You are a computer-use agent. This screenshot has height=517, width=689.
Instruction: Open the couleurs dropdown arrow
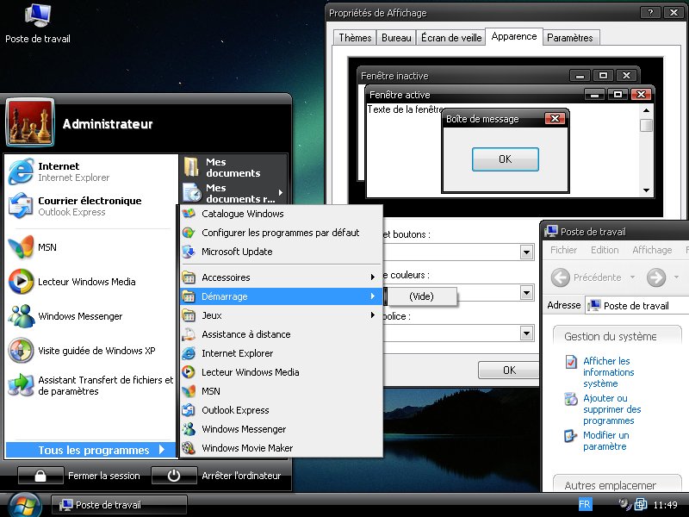[x=526, y=293]
